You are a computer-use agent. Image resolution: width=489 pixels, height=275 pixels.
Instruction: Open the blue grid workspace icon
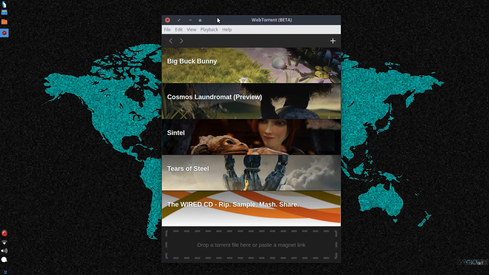(5, 272)
